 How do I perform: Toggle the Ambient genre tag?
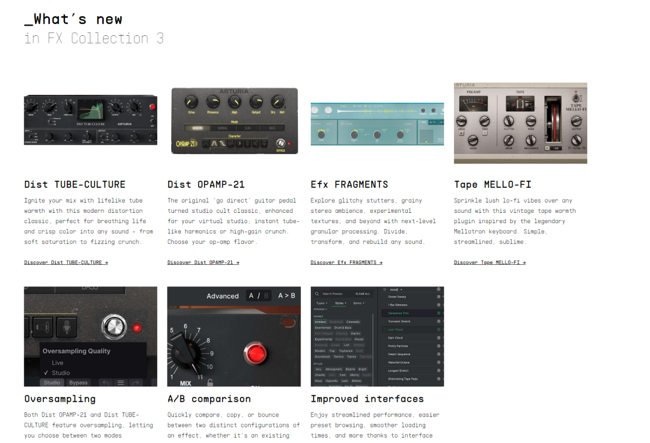[321, 322]
